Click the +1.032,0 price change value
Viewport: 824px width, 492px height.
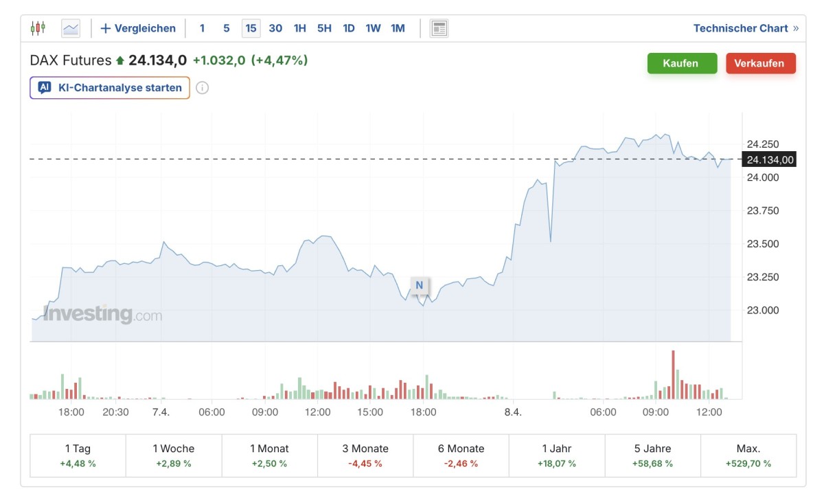[219, 60]
